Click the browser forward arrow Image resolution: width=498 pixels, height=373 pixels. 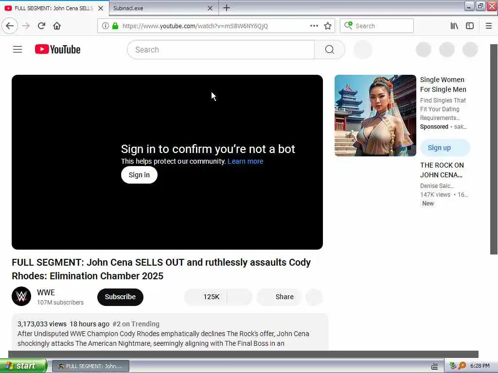click(26, 26)
